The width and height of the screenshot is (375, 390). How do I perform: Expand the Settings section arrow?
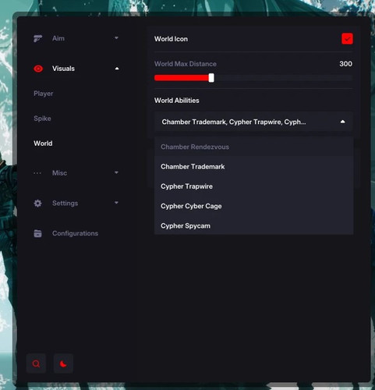tap(116, 203)
